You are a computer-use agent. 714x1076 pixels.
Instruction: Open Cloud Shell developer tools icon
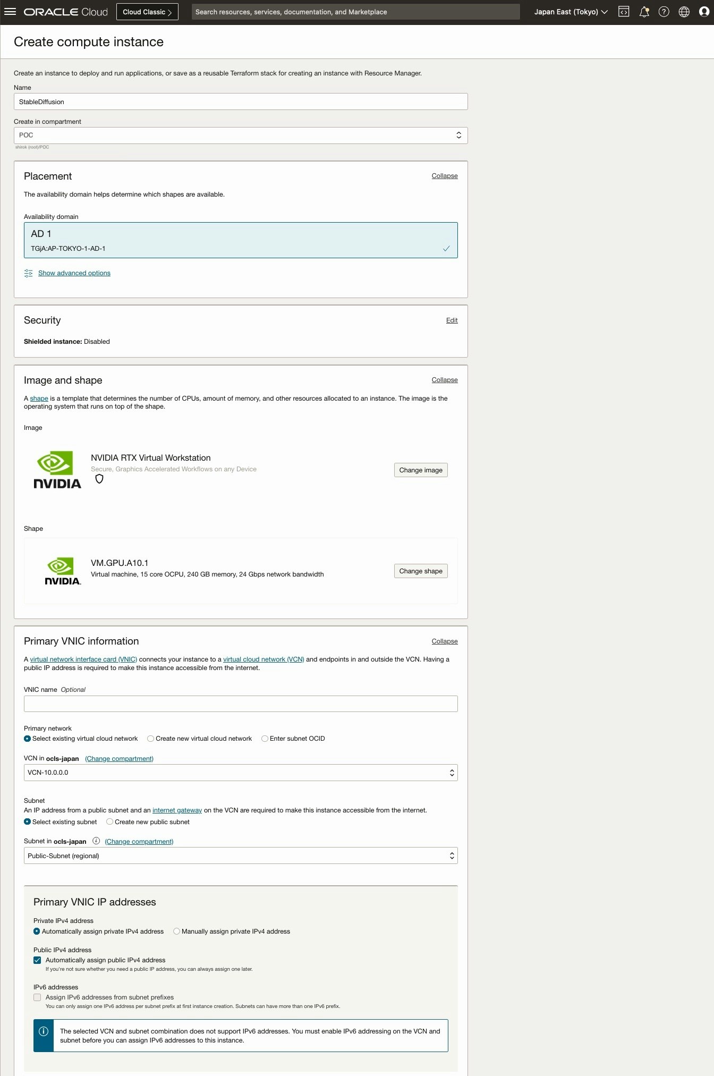point(624,12)
